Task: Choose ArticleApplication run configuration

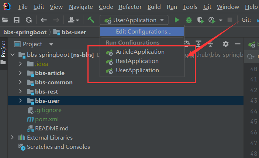Action: tap(140, 52)
